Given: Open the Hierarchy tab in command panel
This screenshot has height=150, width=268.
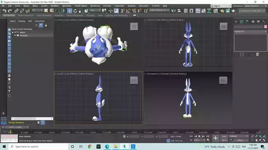Looking at the screenshot, I should (x=247, y=22).
